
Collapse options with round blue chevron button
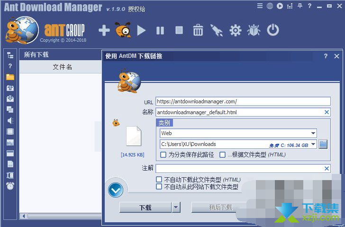point(116,190)
